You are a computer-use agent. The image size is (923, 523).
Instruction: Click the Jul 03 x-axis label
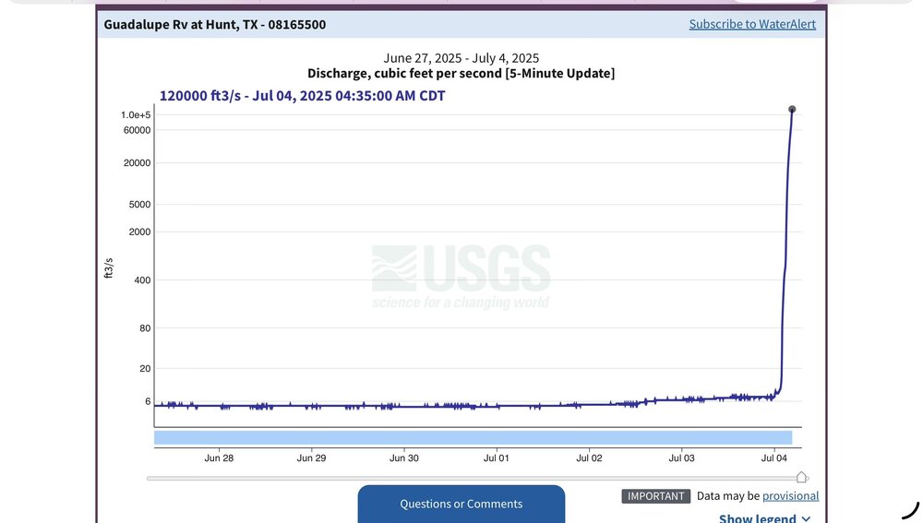(681, 458)
